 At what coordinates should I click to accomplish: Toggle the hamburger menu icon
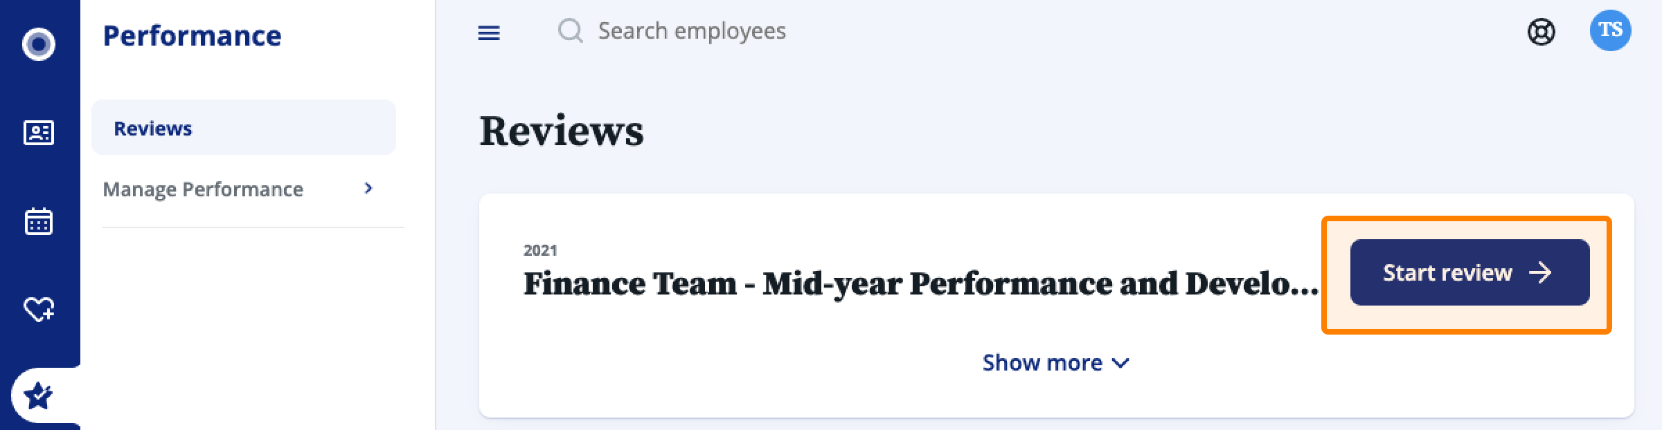pyautogui.click(x=489, y=32)
